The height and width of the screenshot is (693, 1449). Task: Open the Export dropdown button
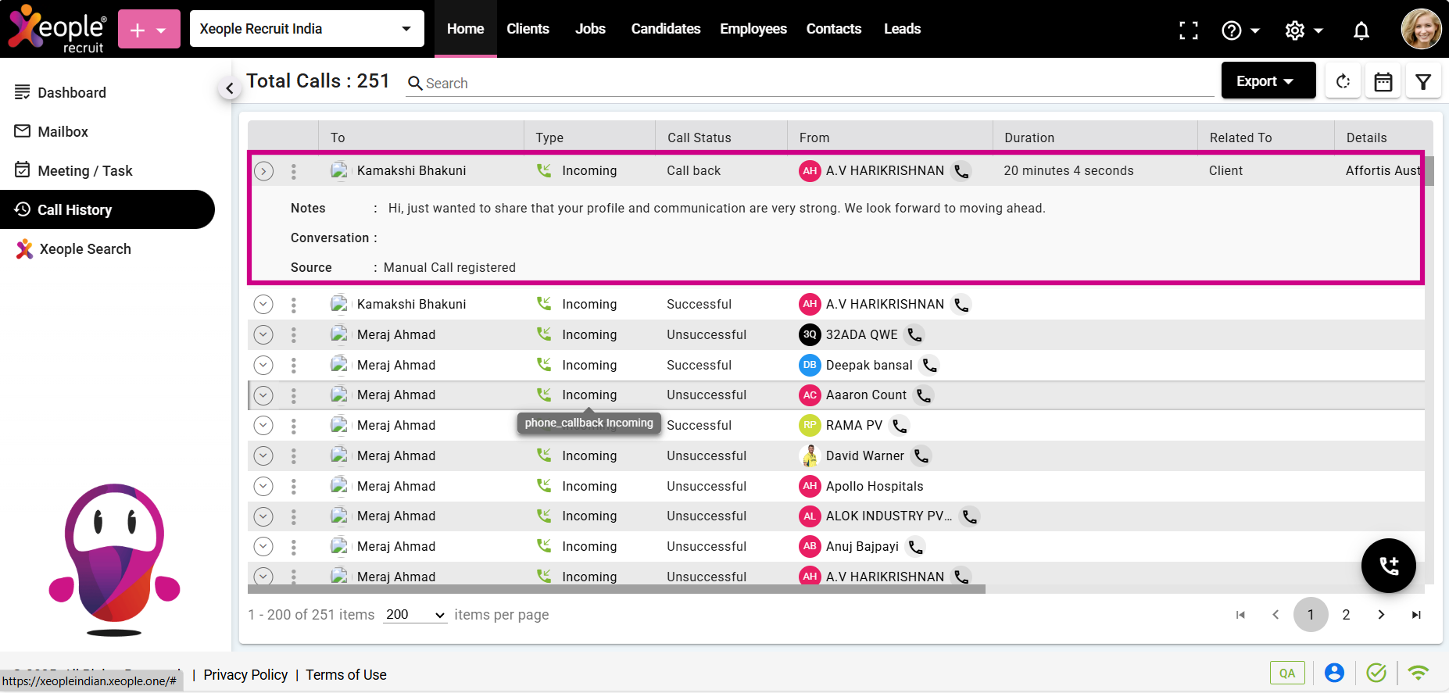[1268, 81]
